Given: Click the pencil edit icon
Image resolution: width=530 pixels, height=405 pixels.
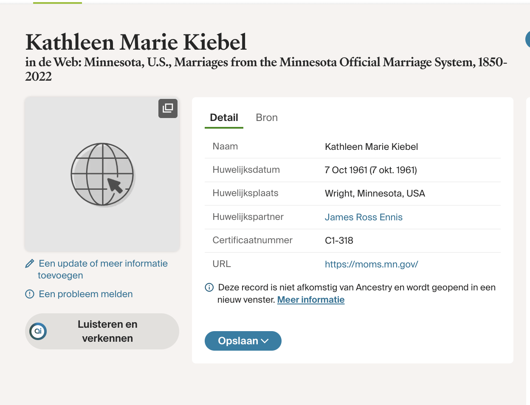Looking at the screenshot, I should point(30,264).
